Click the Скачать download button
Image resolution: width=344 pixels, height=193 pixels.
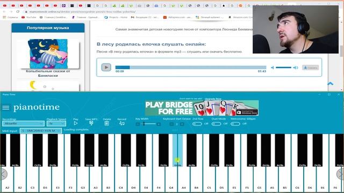pyautogui.click(x=311, y=68)
